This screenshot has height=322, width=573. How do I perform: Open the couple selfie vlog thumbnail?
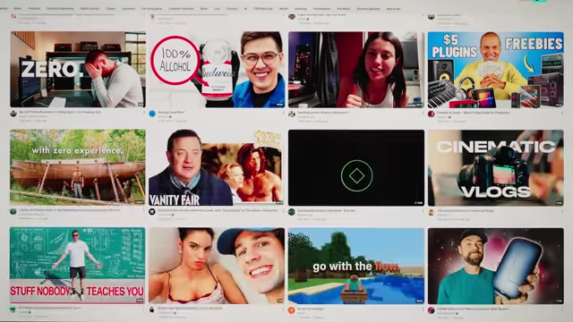pyautogui.click(x=217, y=266)
